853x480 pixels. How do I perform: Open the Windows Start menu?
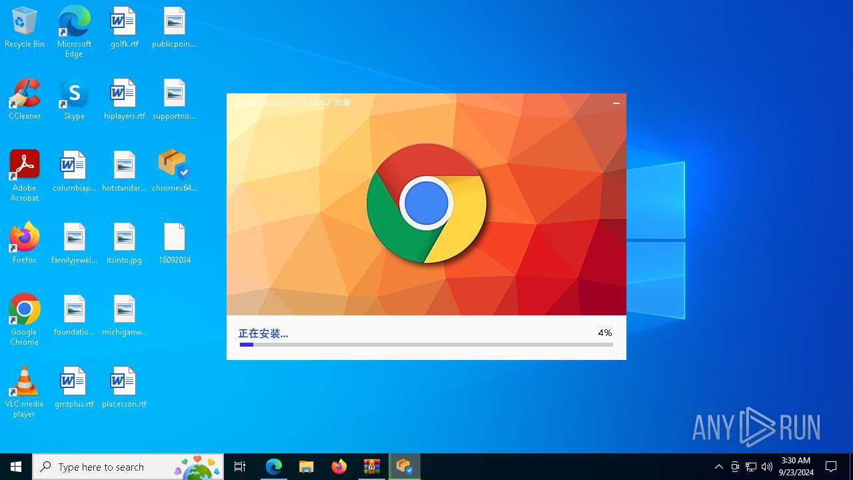pyautogui.click(x=16, y=467)
